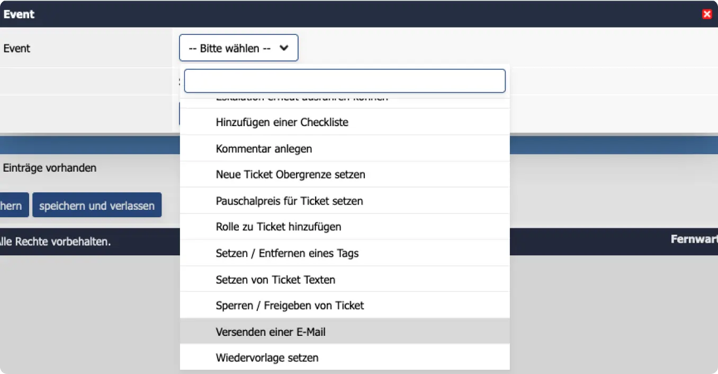Choose 'Rolle zu Ticket hinzufügen' option
Image resolution: width=718 pixels, height=374 pixels.
345,227
